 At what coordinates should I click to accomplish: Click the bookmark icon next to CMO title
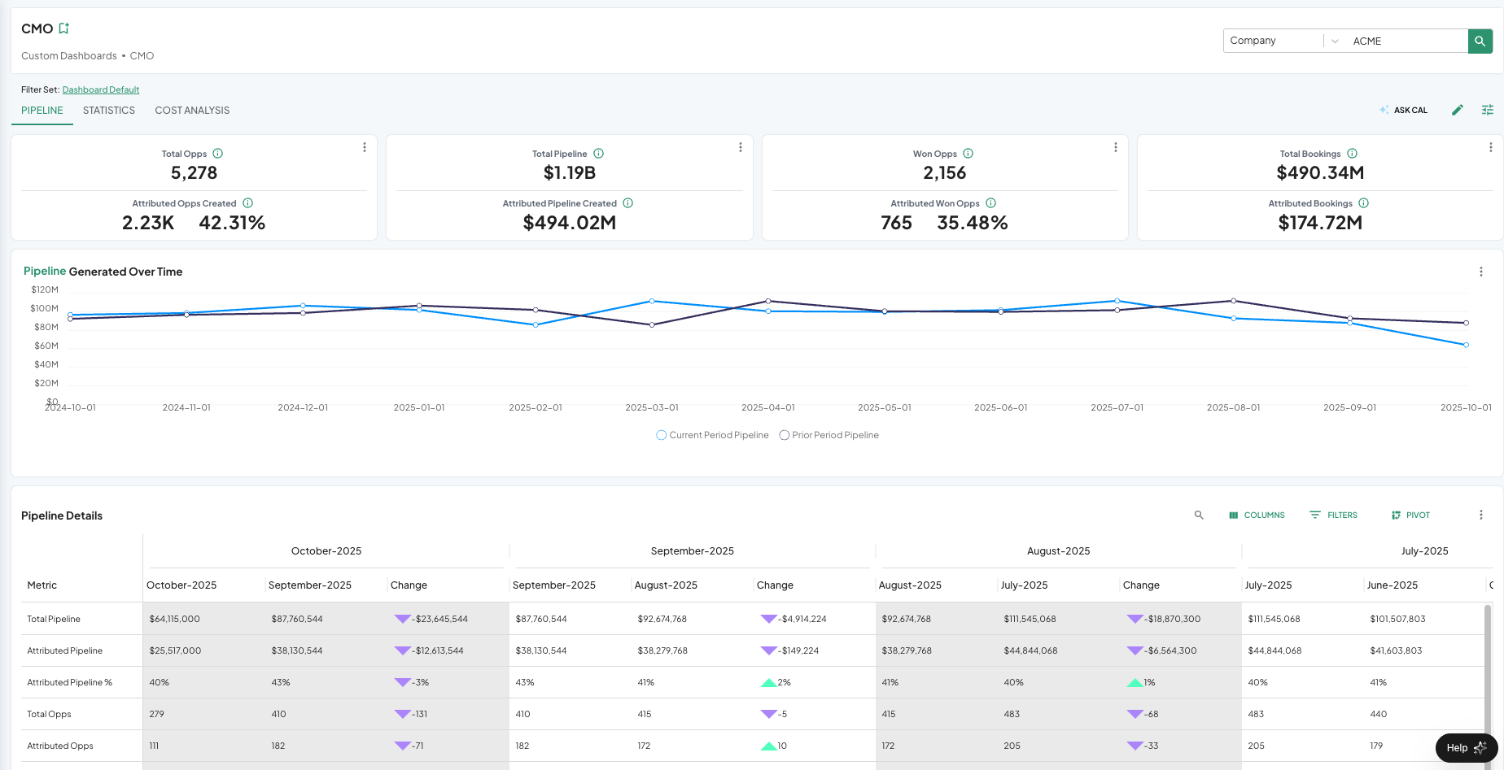63,28
